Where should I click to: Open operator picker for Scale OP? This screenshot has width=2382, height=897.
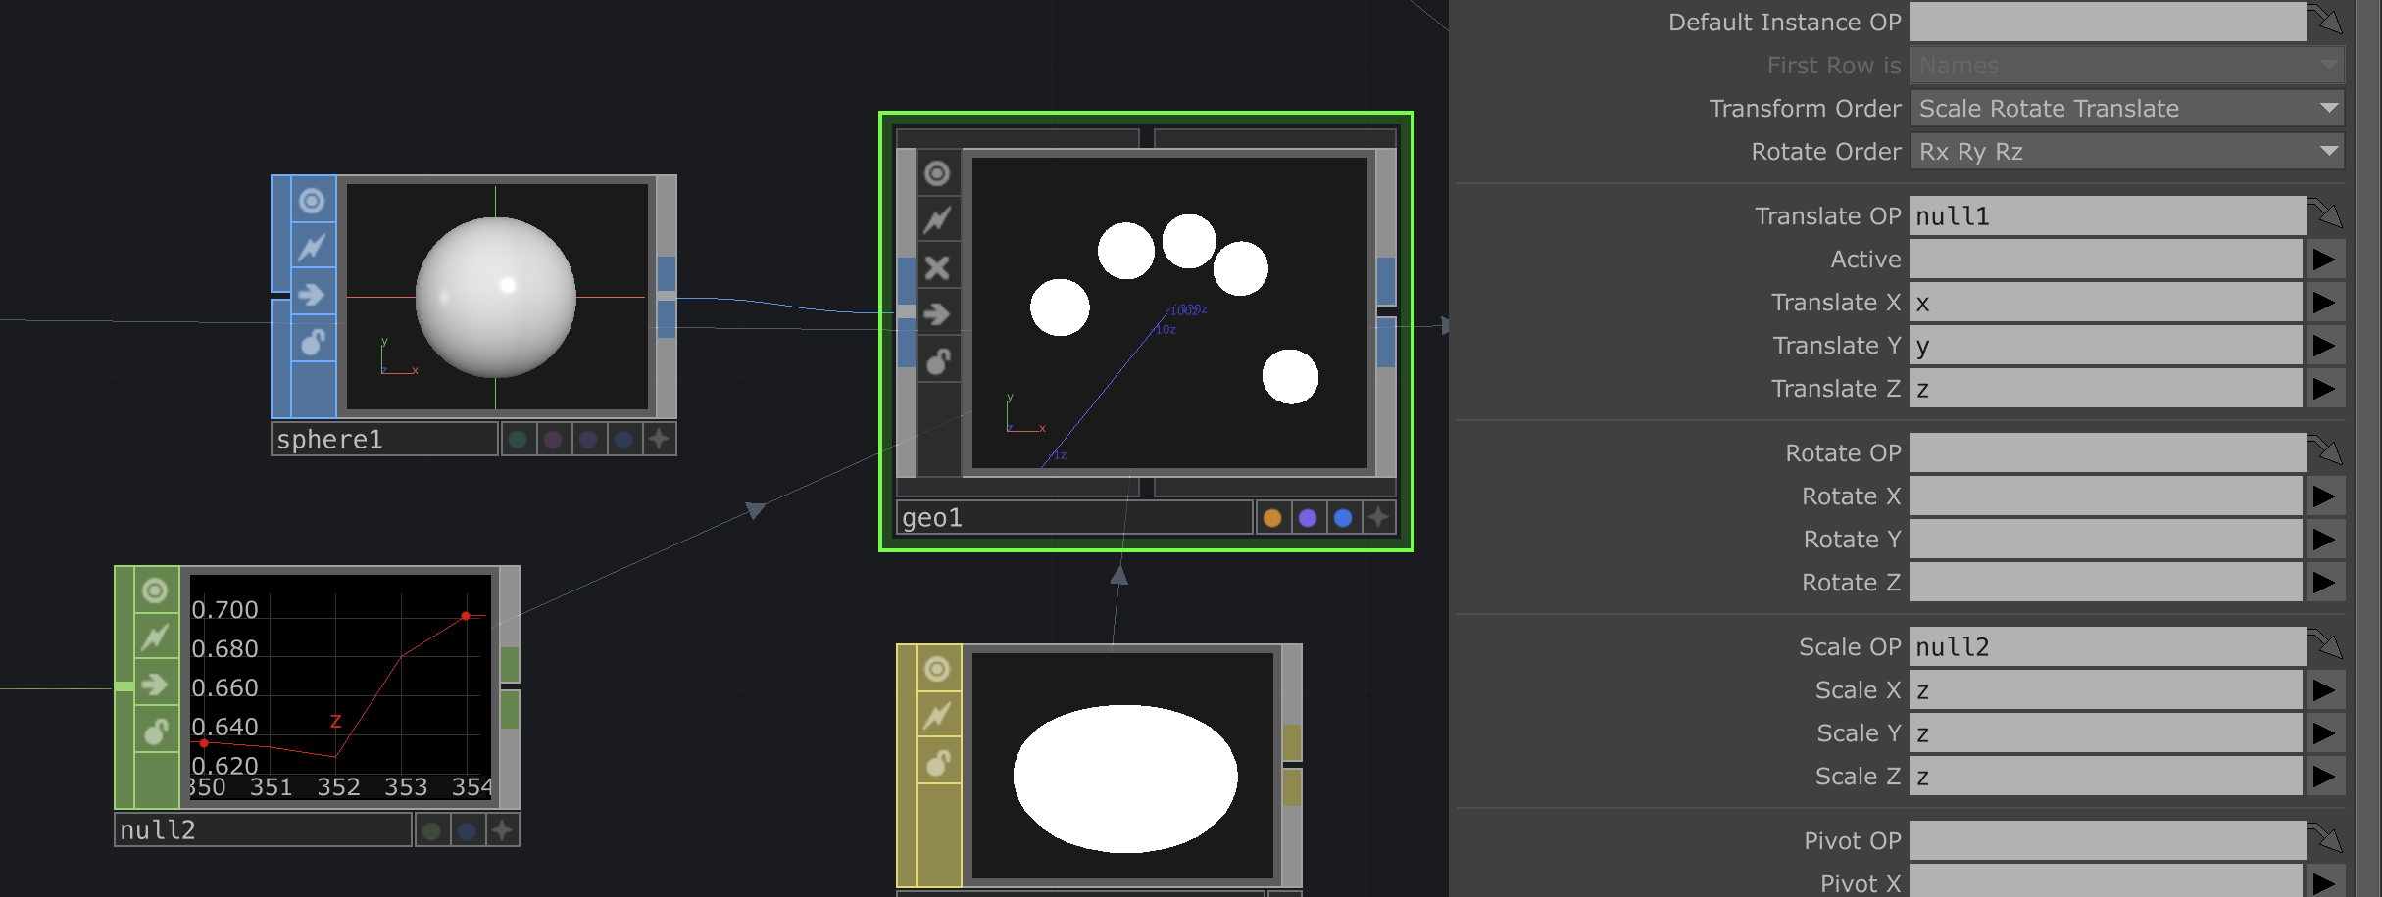[2324, 644]
